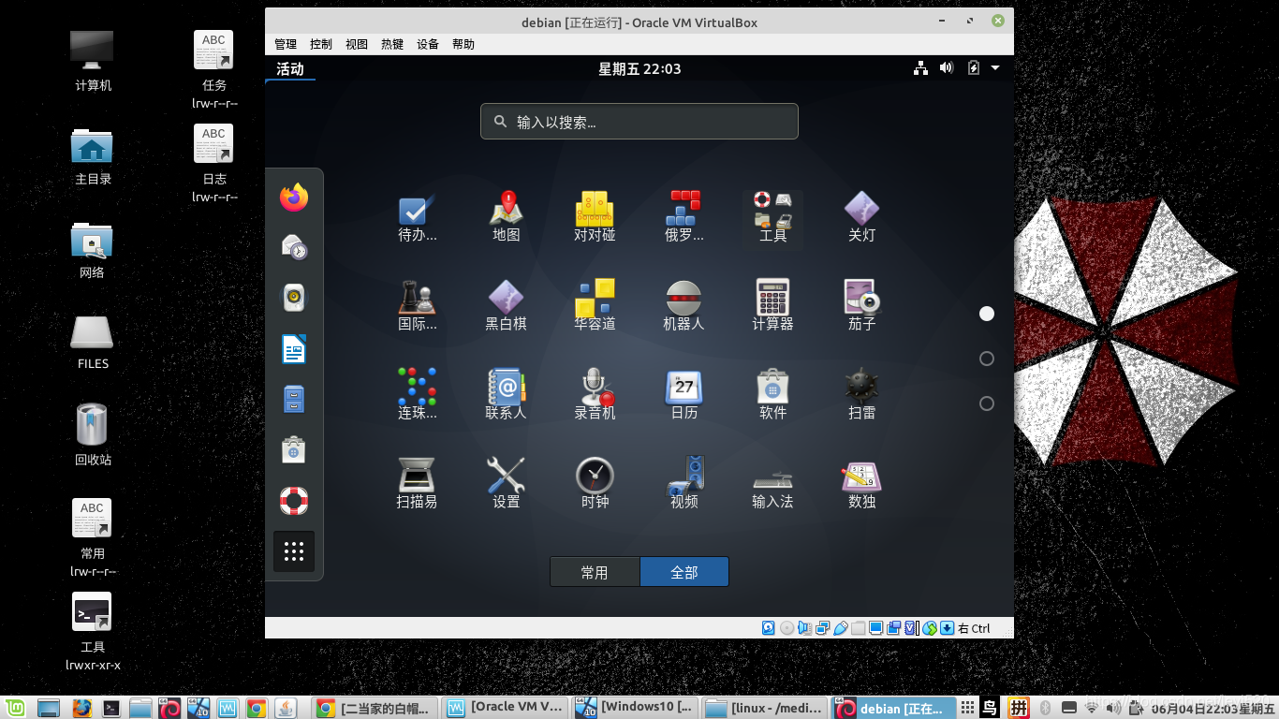Launch the 计算器 calculator
The width and height of the screenshot is (1279, 719).
(773, 306)
